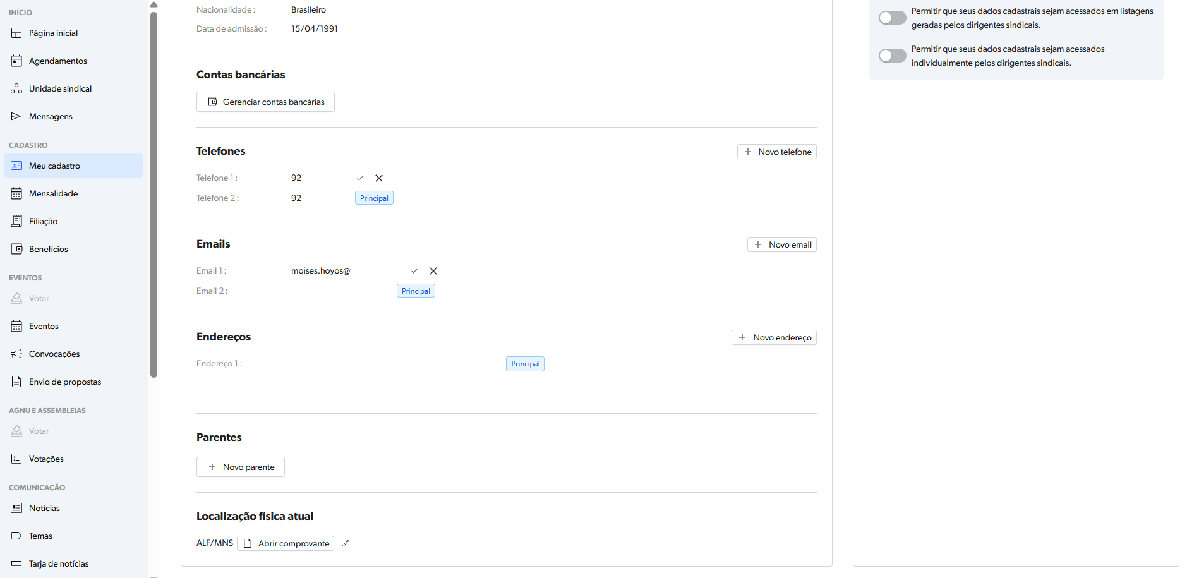The image size is (1199, 578).
Task: Click the Convocações megaphone icon
Action: coord(16,354)
